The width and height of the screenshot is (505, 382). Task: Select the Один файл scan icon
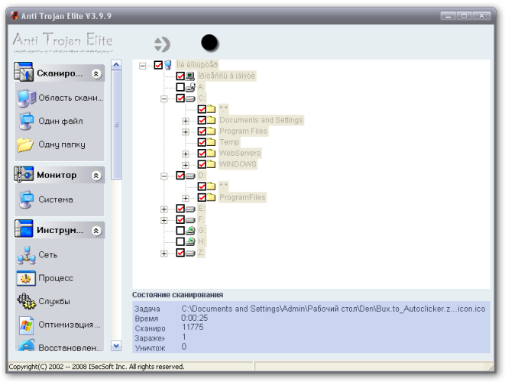(x=27, y=121)
